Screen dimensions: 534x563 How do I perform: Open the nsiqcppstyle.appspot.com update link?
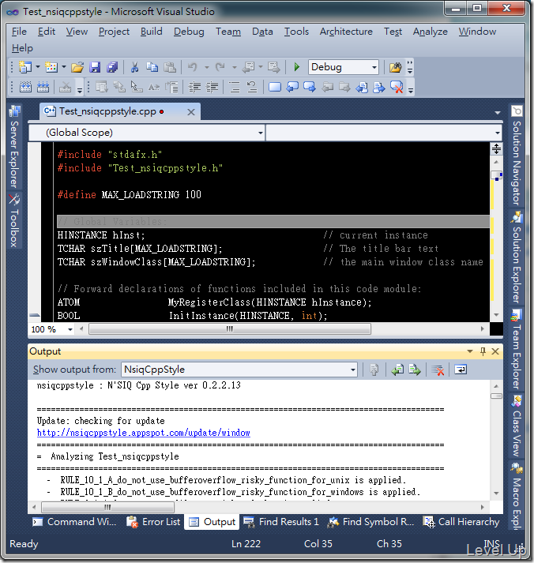click(143, 433)
